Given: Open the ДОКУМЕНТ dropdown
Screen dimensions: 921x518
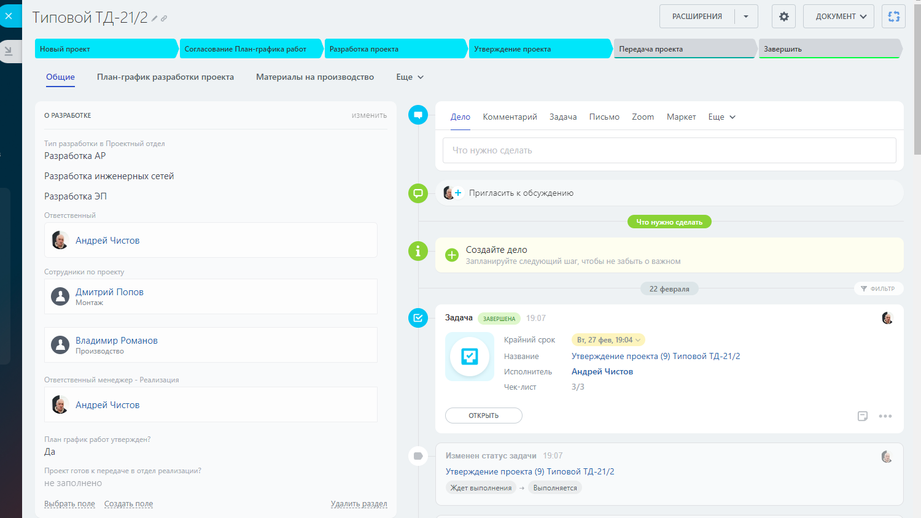Looking at the screenshot, I should click(841, 17).
